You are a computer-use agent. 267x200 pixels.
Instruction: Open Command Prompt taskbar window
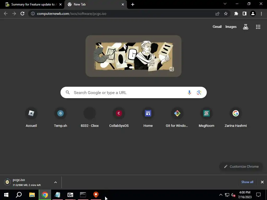coord(83,195)
